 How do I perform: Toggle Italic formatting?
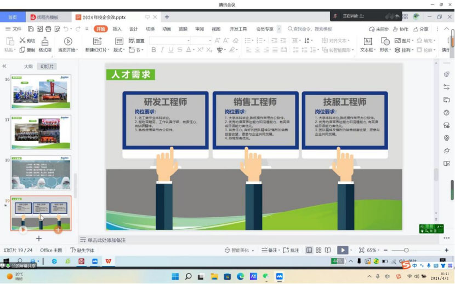coord(162,50)
